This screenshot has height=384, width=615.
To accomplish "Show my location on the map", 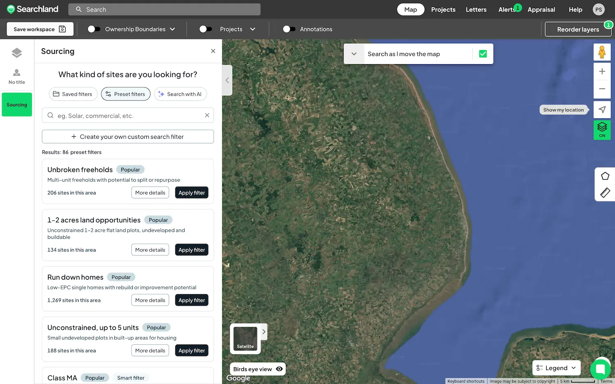I will pos(602,110).
